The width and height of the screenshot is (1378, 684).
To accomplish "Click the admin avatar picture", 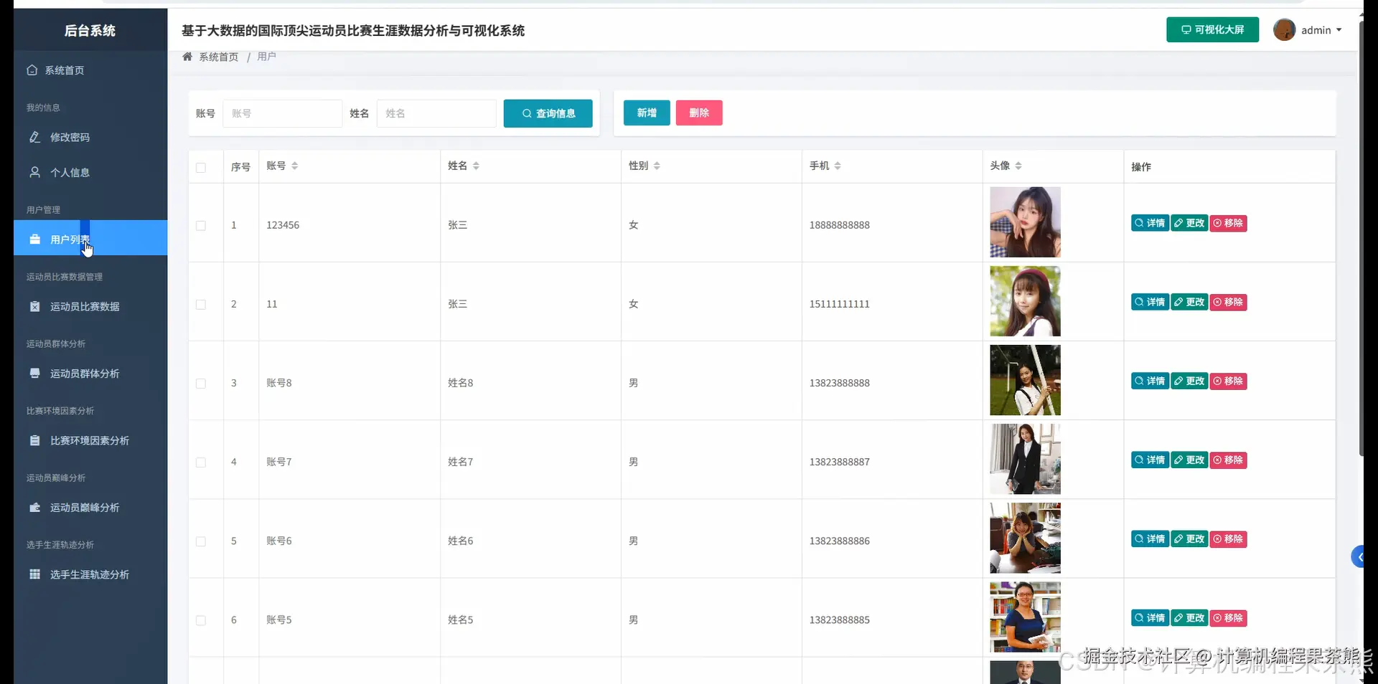I will [1284, 30].
